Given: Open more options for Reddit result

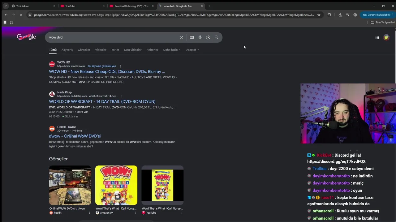Looking at the screenshot, I should [x=86, y=131].
